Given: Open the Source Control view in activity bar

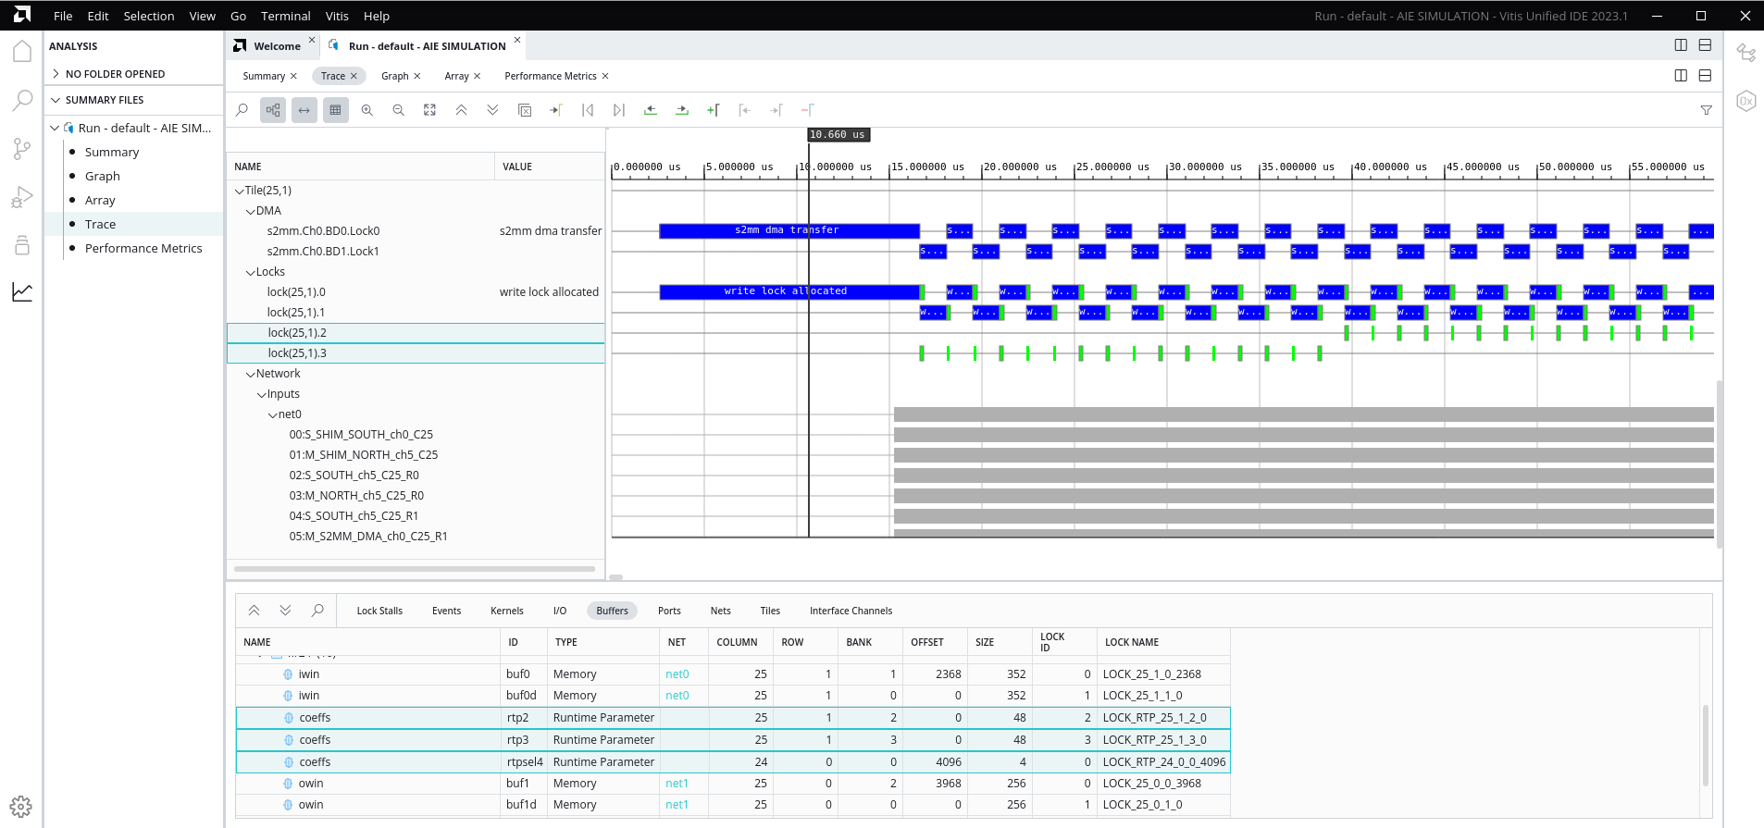Looking at the screenshot, I should pos(22,149).
